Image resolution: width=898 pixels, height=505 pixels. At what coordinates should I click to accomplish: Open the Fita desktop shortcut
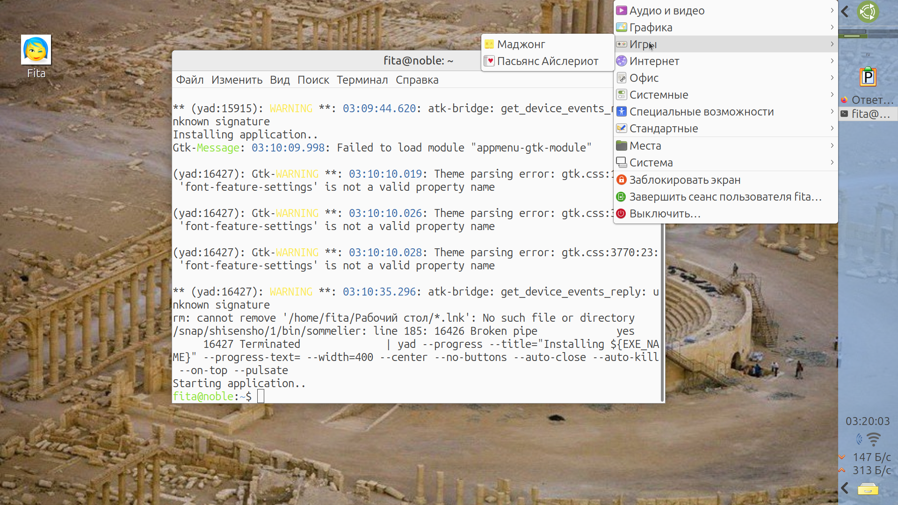coord(36,50)
